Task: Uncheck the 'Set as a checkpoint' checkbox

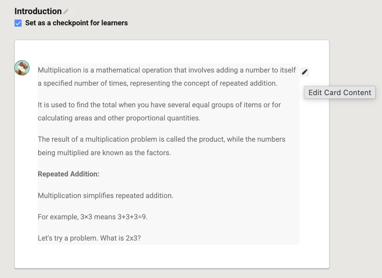Action: 18,23
